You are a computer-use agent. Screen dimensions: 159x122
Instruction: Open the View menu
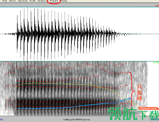tap(5, 1)
